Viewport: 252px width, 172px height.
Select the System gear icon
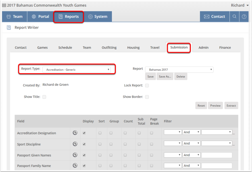coord(90,16)
